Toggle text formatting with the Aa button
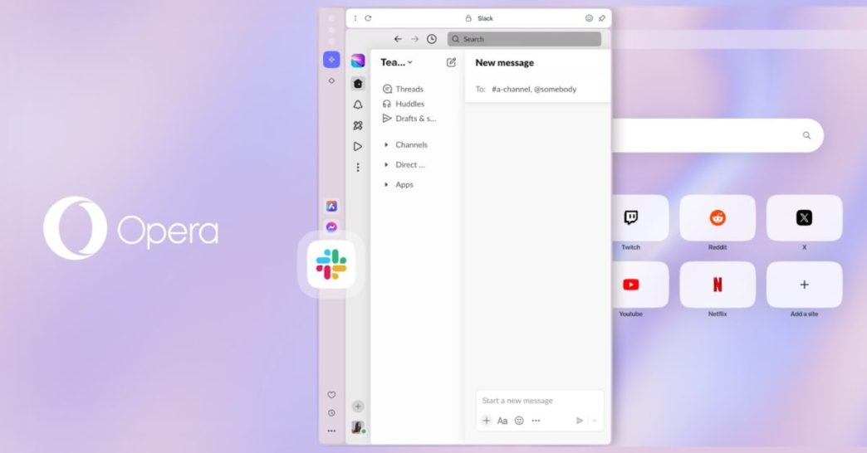The image size is (867, 453). (x=502, y=421)
